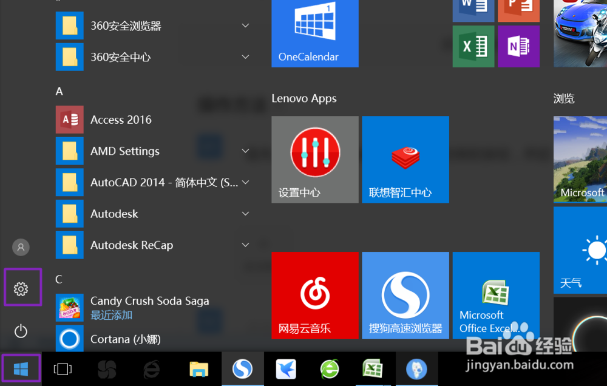Image resolution: width=607 pixels, height=386 pixels.
Task: Switch to Excel on the taskbar
Action: (373, 369)
